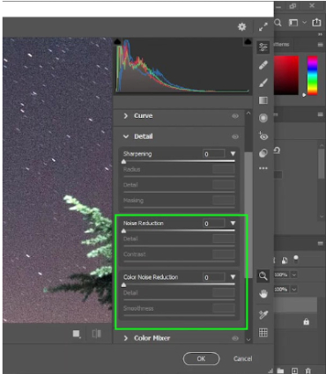Open Camera Raw preferences gear icon
Image resolution: width=326 pixels, height=374 pixels.
point(241,27)
